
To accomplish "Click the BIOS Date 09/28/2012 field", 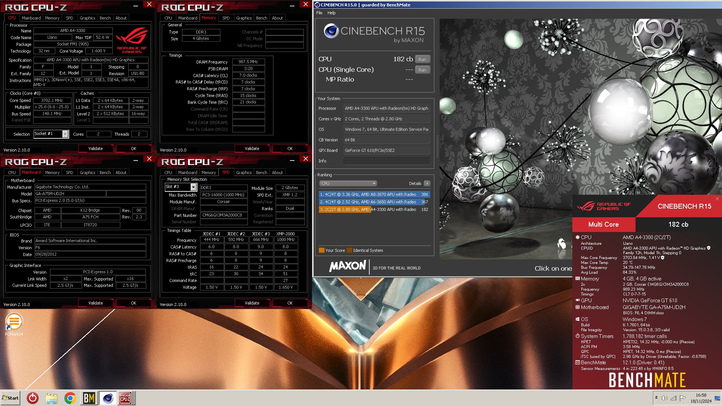I will (x=90, y=255).
